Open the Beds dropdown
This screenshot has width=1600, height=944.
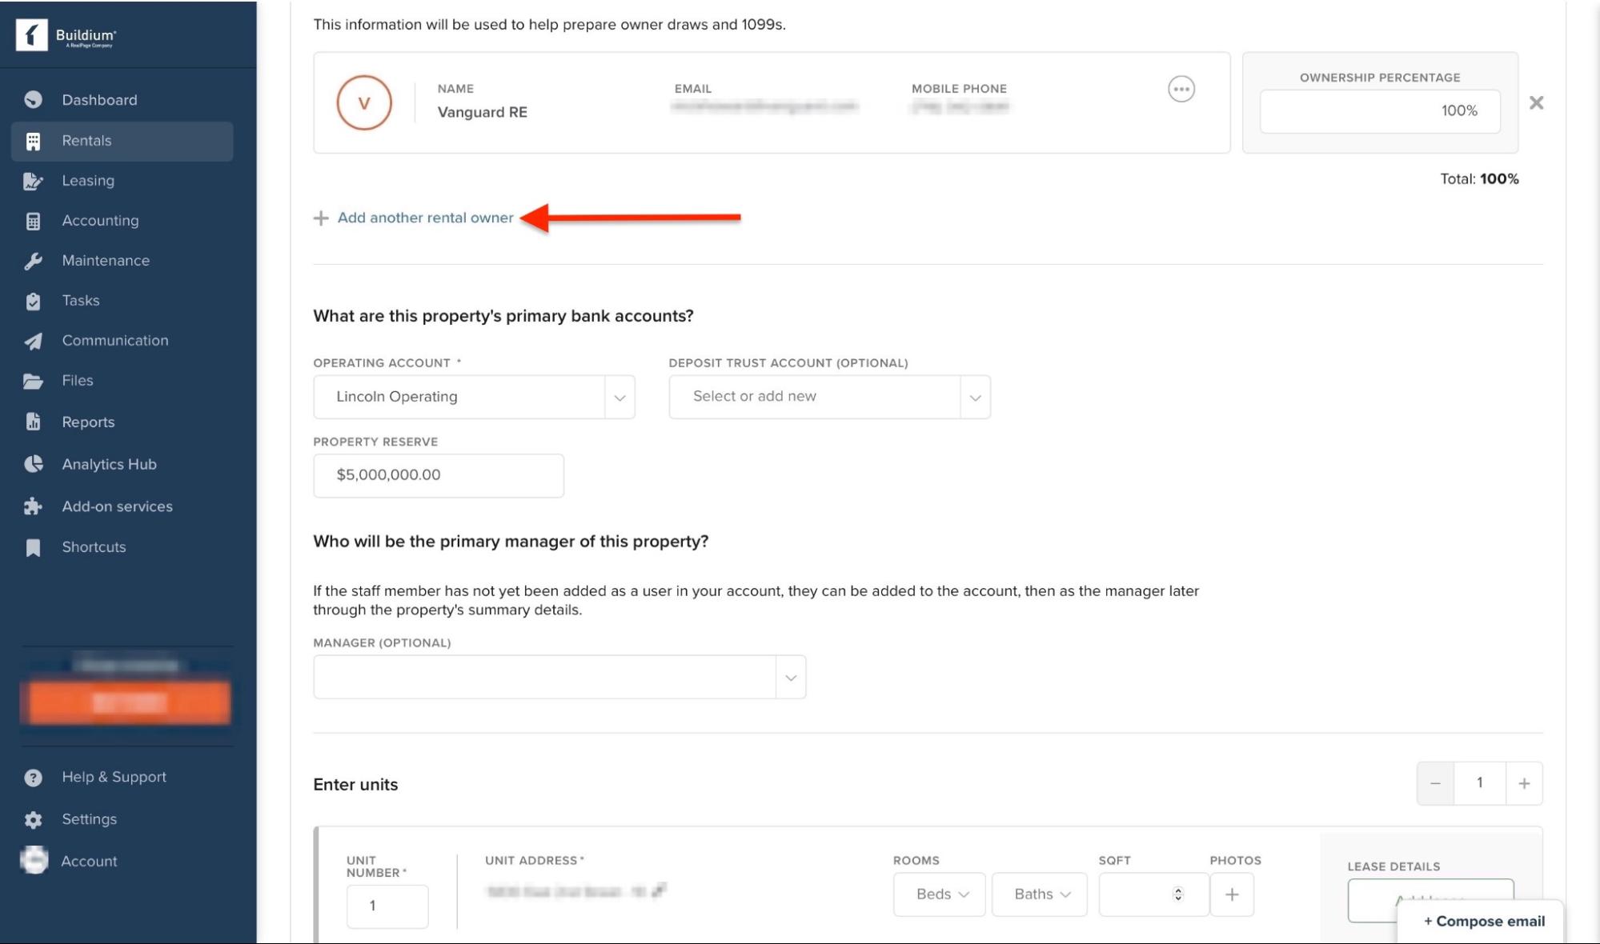click(940, 894)
